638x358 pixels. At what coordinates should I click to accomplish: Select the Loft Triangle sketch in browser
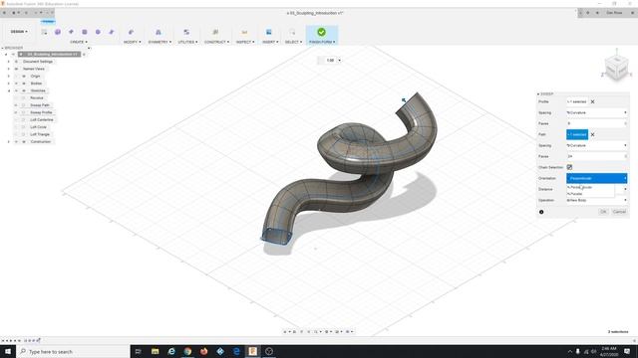(40, 134)
